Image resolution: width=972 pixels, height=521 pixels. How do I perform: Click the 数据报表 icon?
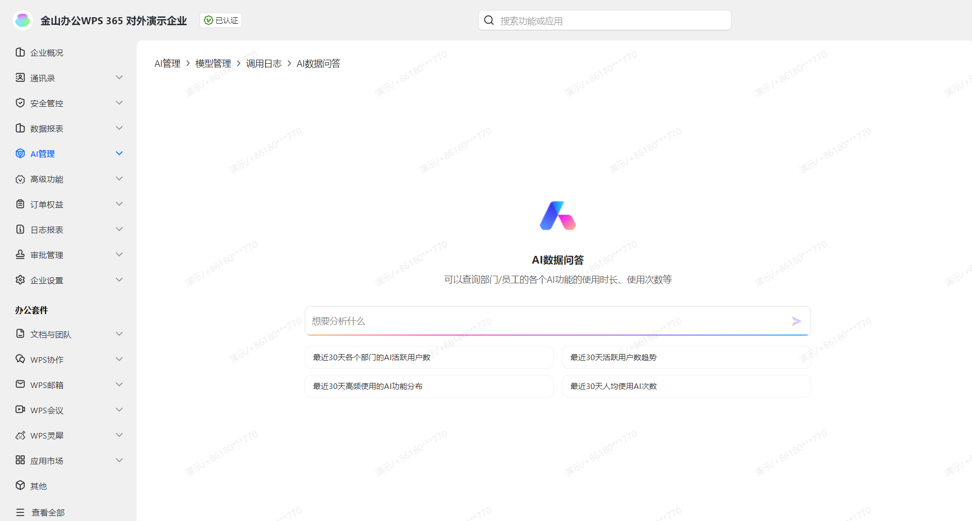click(x=20, y=128)
